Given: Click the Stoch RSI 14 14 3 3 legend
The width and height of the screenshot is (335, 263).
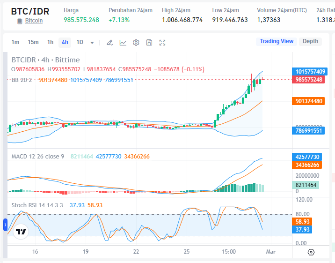Looking at the screenshot, I should pyautogui.click(x=37, y=205).
